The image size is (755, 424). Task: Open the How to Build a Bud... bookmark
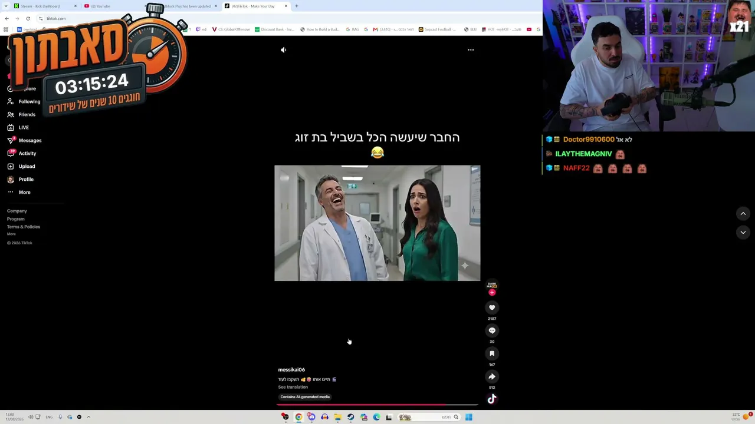coord(320,29)
